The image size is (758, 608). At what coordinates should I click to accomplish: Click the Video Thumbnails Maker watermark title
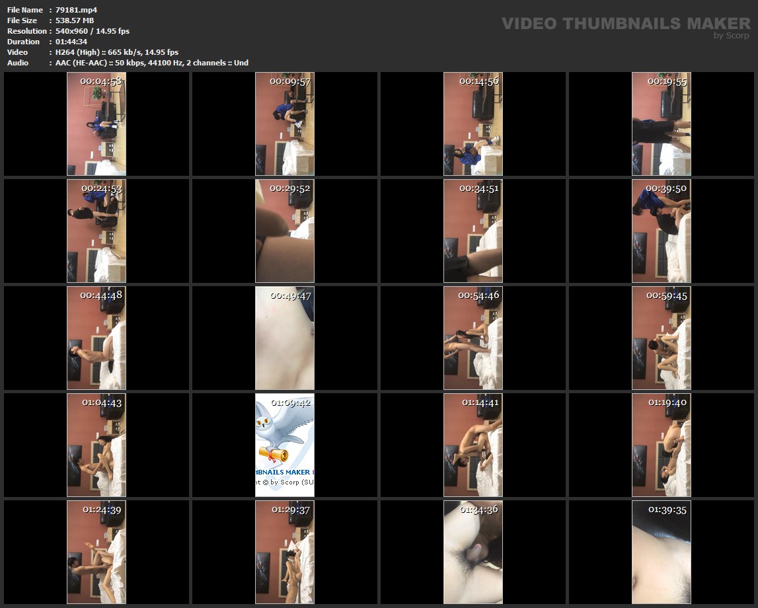point(626,24)
